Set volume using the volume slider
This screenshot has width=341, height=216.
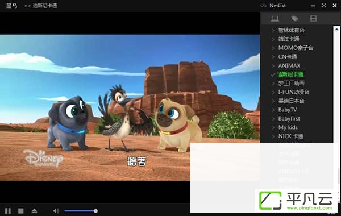tap(81, 211)
